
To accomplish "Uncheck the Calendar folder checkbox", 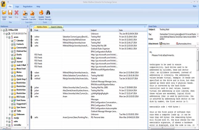I will pos(12,41).
